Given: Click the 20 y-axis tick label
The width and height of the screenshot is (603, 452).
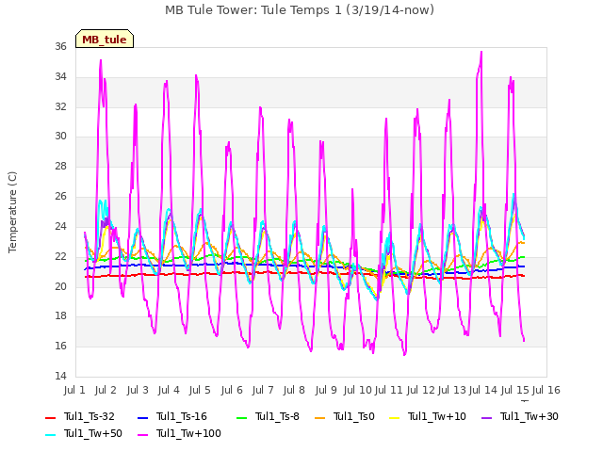Looking at the screenshot, I should pyautogui.click(x=60, y=286).
